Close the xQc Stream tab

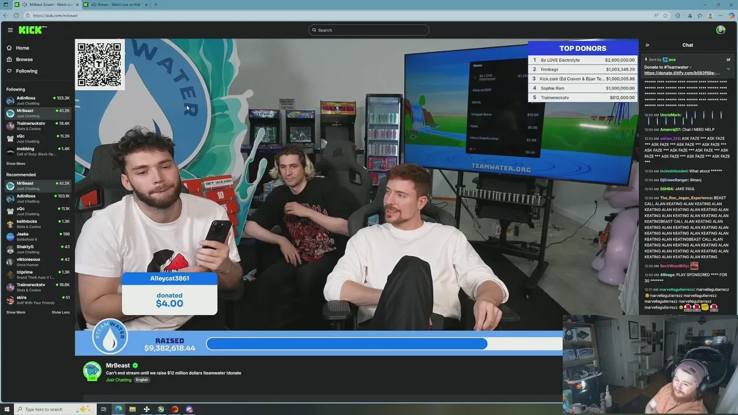[146, 5]
